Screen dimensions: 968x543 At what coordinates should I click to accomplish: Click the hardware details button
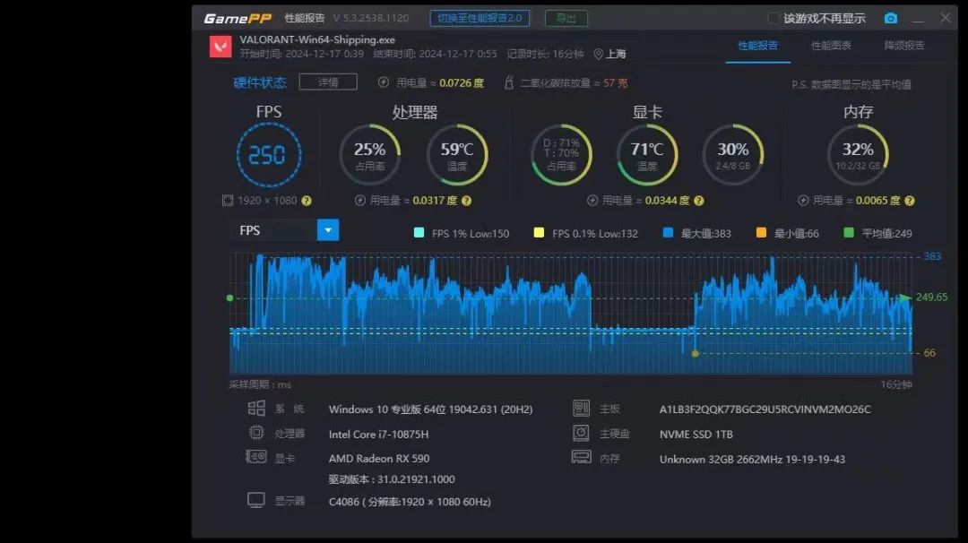[328, 82]
